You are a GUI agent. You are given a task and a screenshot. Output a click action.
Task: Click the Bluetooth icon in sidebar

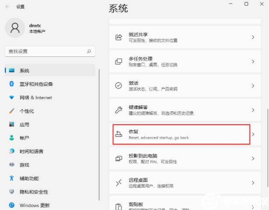click(x=12, y=84)
